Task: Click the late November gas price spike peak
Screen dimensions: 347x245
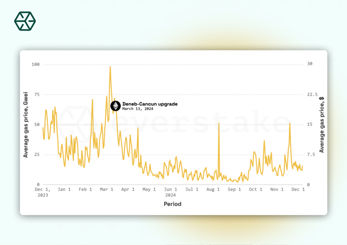Action: 290,123
